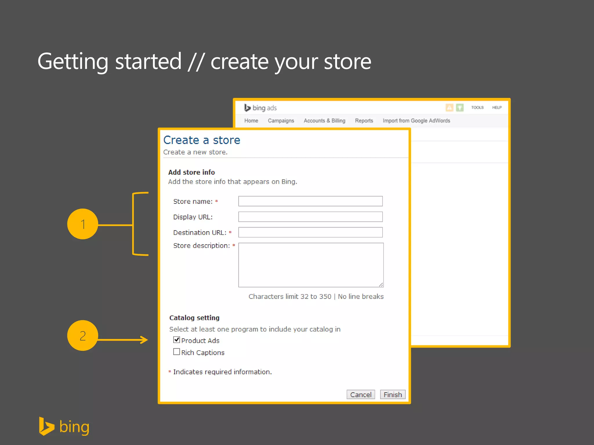The image size is (594, 445).
Task: Uncheck the Product Ads checkbox
Action: [x=176, y=340]
